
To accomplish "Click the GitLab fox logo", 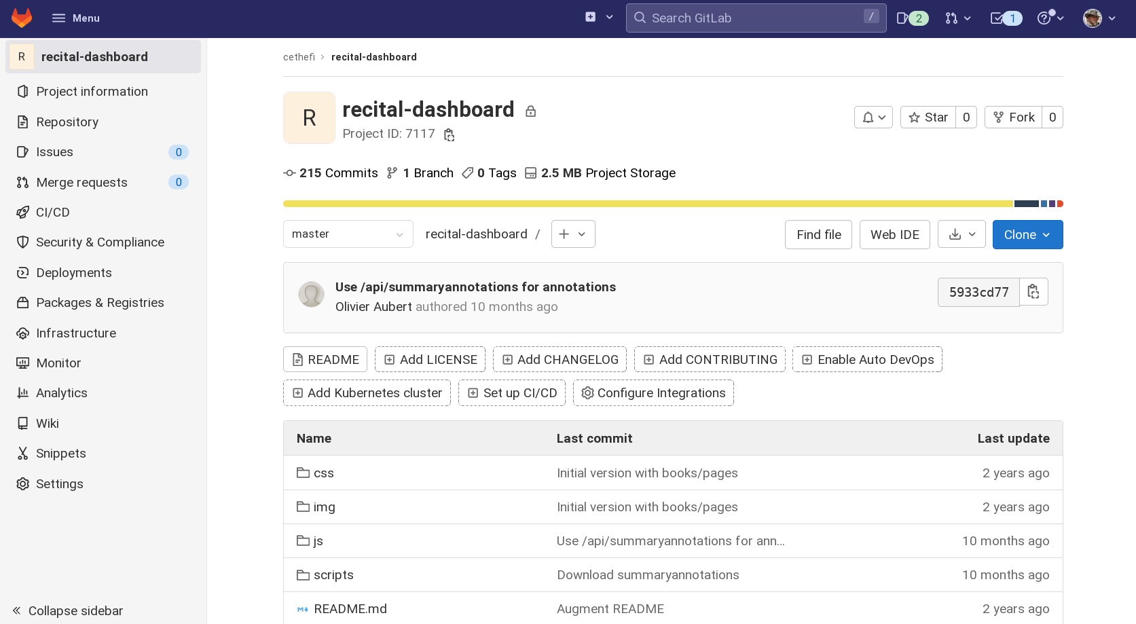I will [x=22, y=18].
